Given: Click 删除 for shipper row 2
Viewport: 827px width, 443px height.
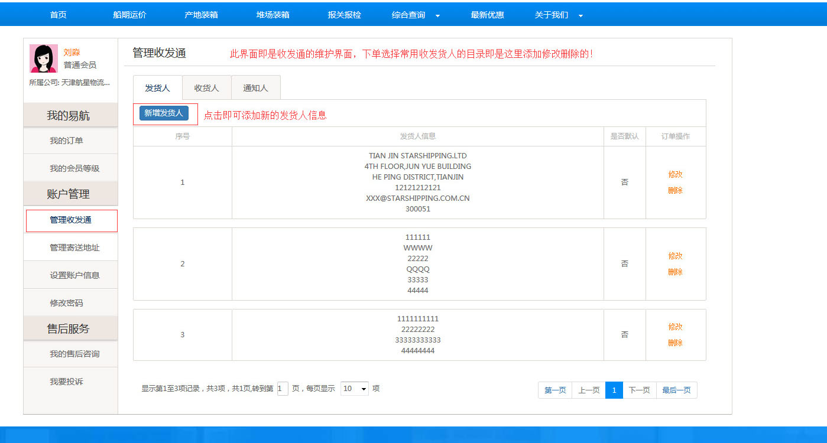Looking at the screenshot, I should (x=675, y=272).
